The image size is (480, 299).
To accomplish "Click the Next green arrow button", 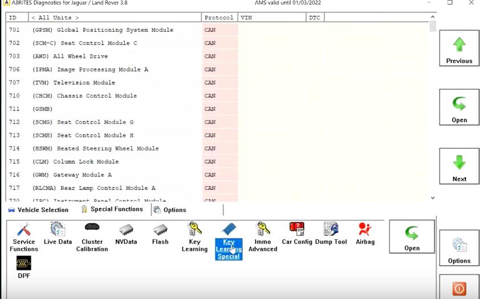I will click(459, 166).
